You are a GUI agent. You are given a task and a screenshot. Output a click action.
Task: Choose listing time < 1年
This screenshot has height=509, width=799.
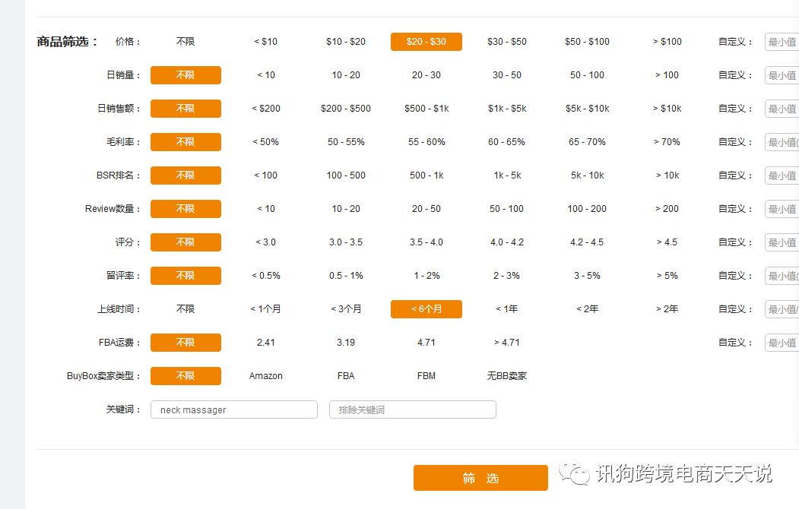pyautogui.click(x=506, y=309)
